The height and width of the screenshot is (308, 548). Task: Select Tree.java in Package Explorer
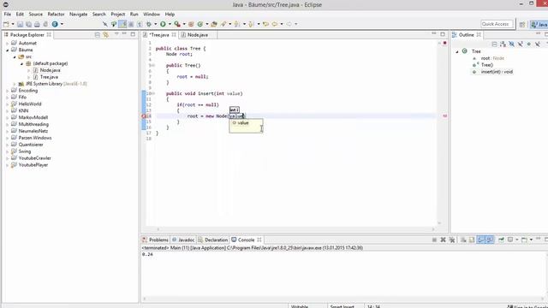point(49,77)
